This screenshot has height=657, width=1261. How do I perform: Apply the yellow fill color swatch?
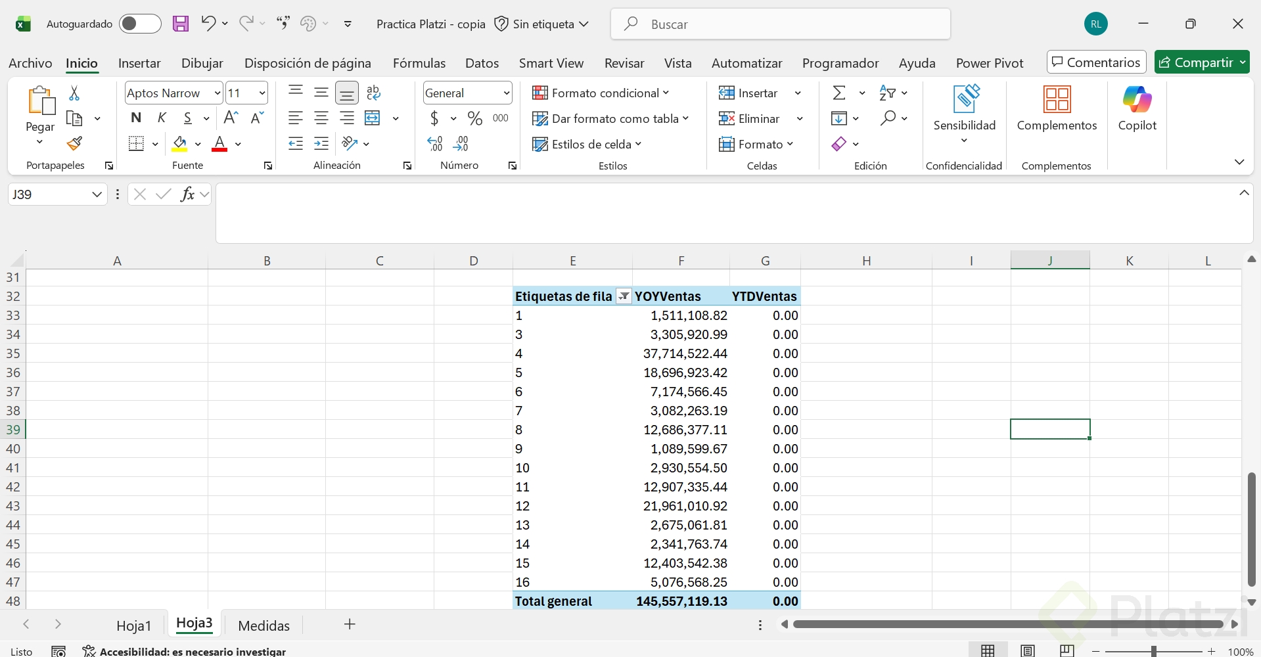click(x=179, y=144)
